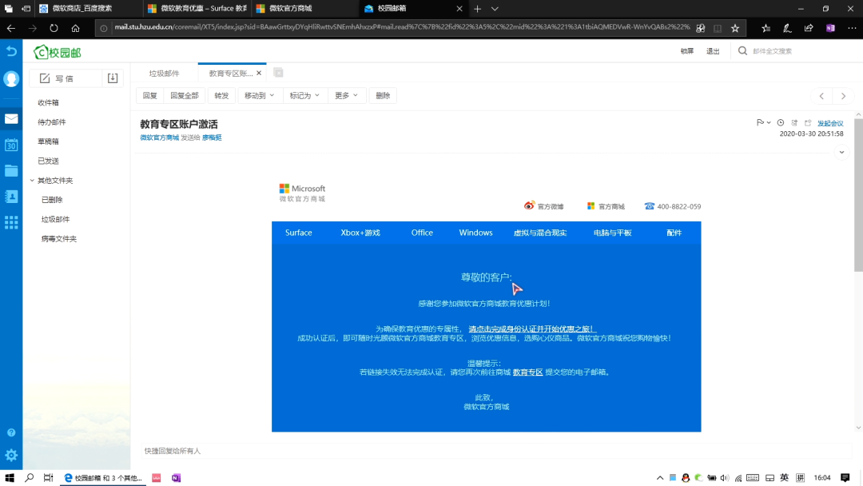
Task: Click the 锁屏 link
Action: click(x=687, y=51)
